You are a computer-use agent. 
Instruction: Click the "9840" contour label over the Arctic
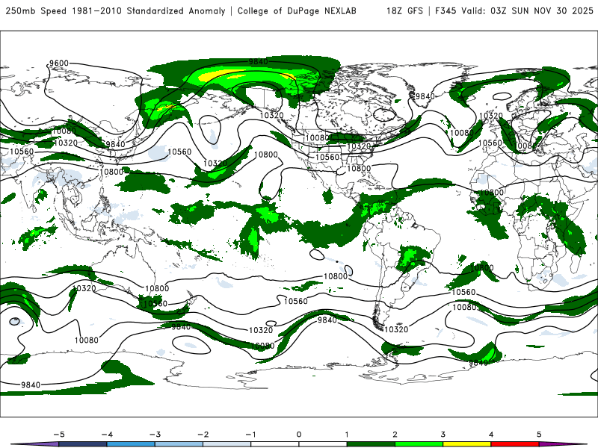pos(258,61)
